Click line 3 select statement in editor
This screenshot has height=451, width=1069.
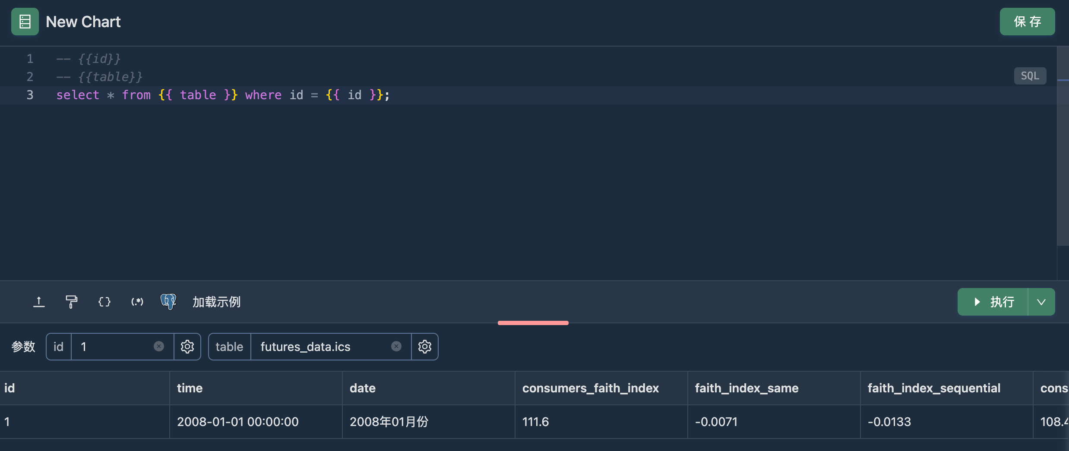tap(223, 95)
